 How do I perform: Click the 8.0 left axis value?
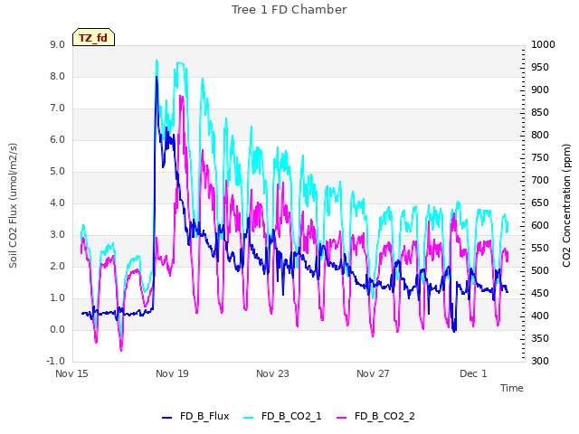point(57,76)
